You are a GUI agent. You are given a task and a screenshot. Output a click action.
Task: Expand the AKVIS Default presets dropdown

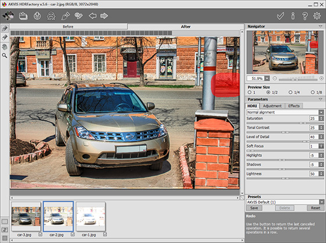coord(285,202)
